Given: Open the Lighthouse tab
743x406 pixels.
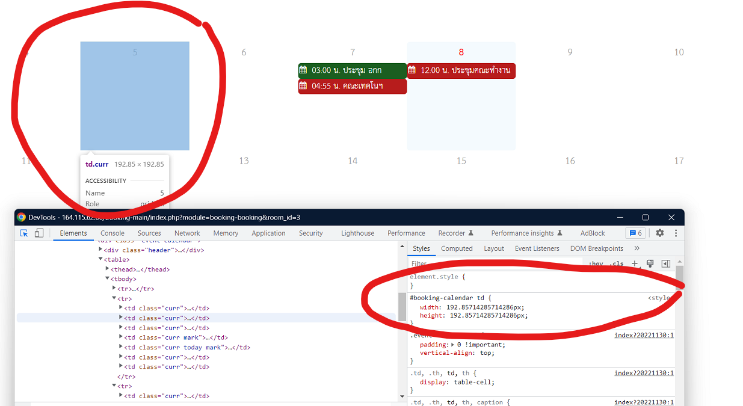Looking at the screenshot, I should [x=357, y=233].
